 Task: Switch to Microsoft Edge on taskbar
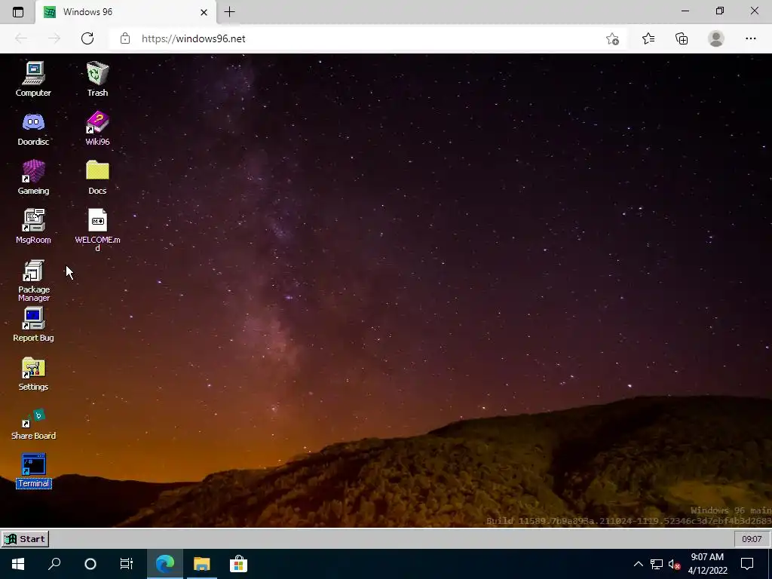165,564
